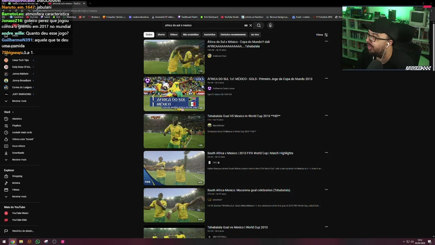Select the Todos filter chip
The width and height of the screenshot is (435, 245).
tap(149, 34)
